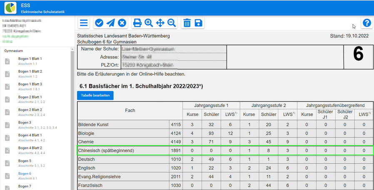Click the circled X cancel icon

point(122,23)
